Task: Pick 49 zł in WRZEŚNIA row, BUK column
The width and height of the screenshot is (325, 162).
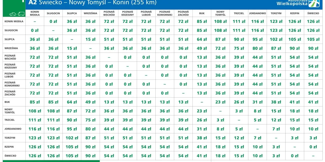Action: (202, 48)
